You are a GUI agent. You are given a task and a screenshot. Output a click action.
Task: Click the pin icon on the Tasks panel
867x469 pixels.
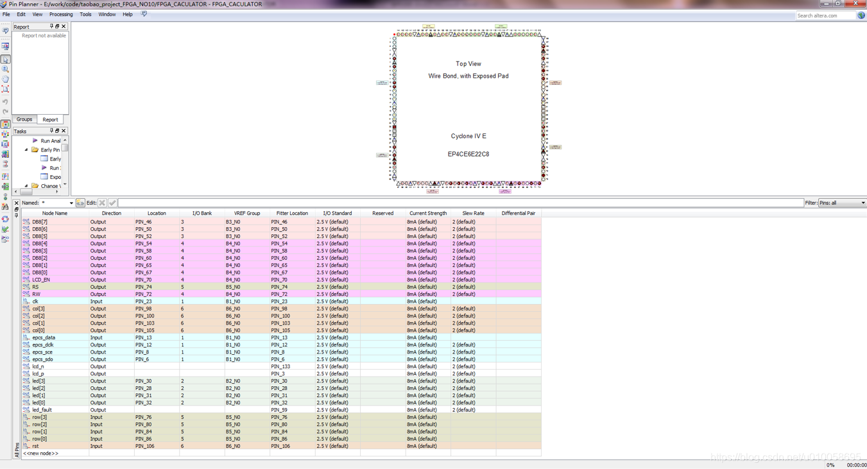pos(52,131)
